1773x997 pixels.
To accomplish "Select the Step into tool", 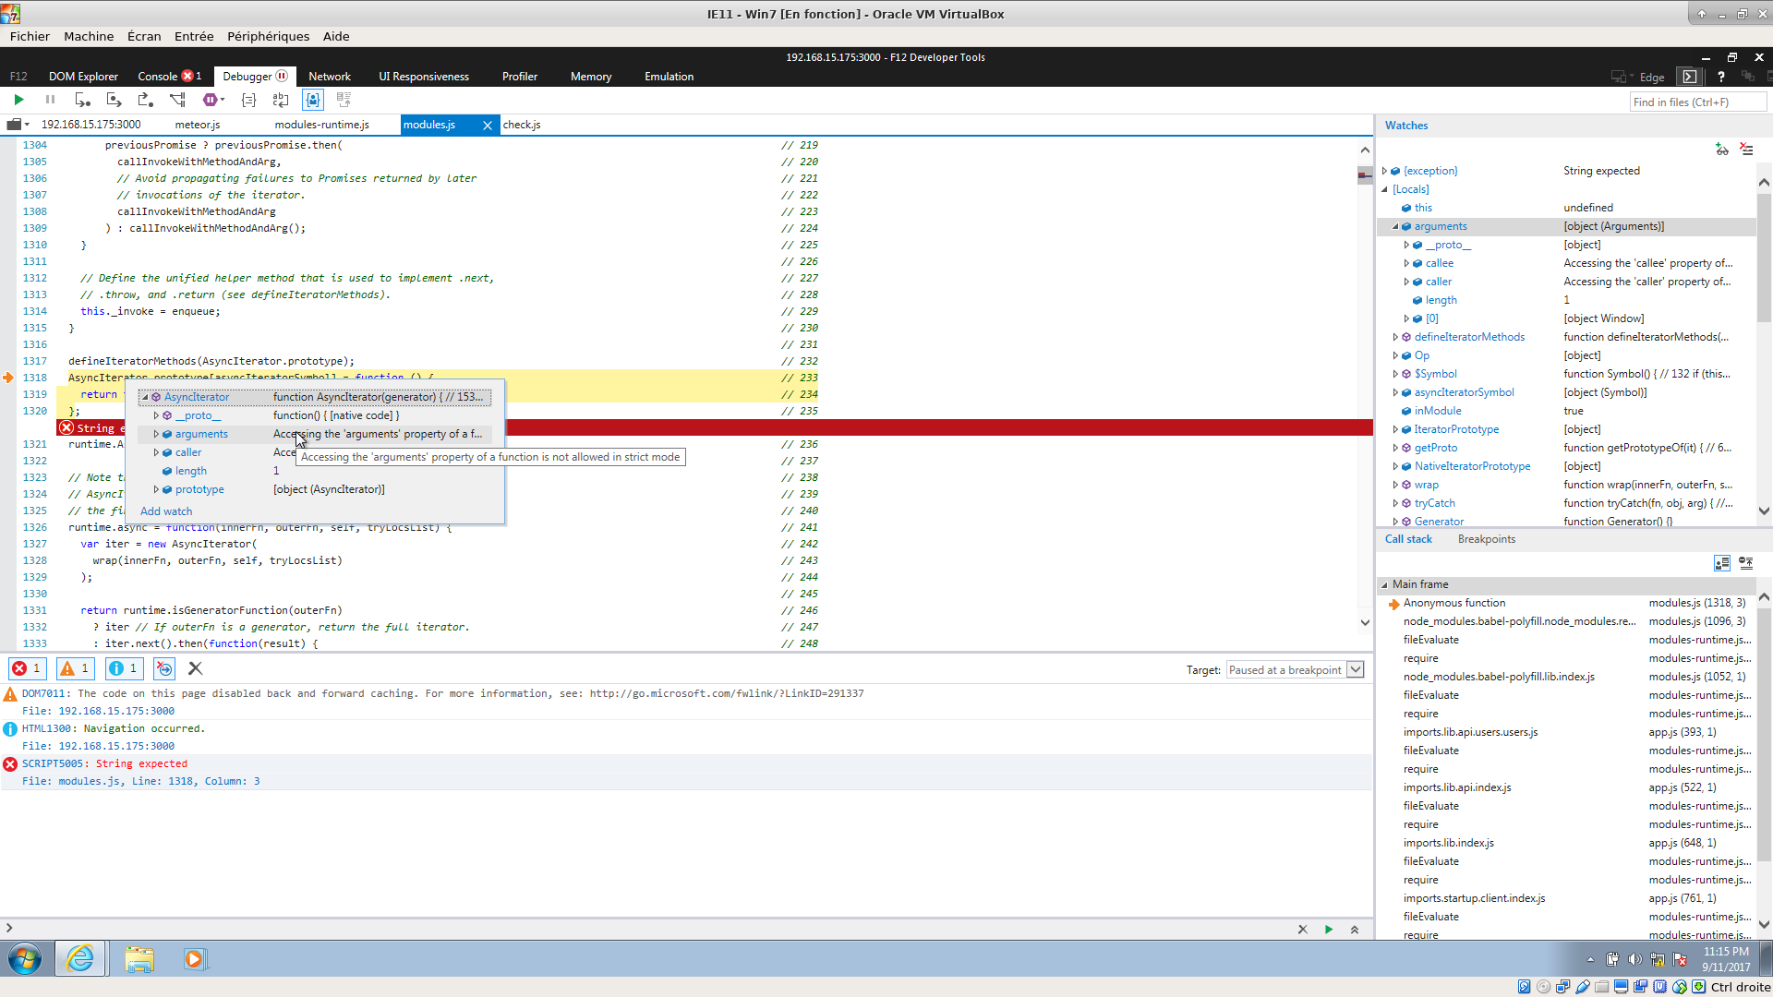I will pyautogui.click(x=82, y=99).
